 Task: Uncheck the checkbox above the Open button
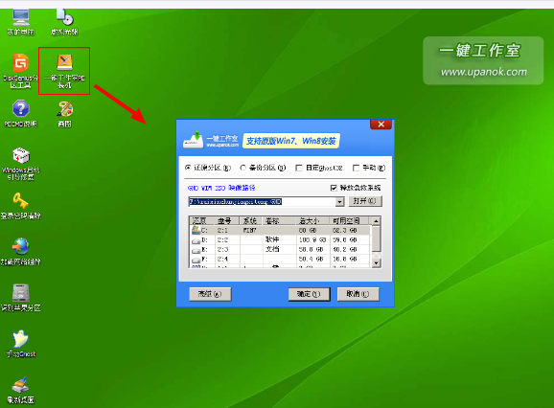click(334, 188)
